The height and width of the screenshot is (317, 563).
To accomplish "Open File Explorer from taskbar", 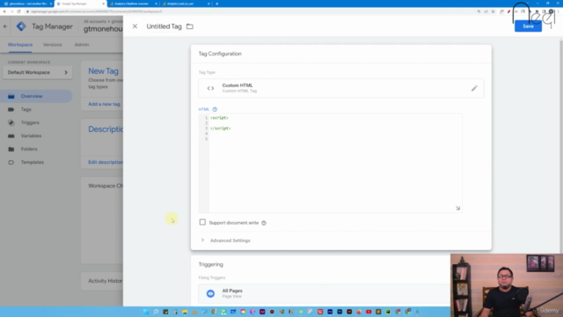I will pos(185,312).
